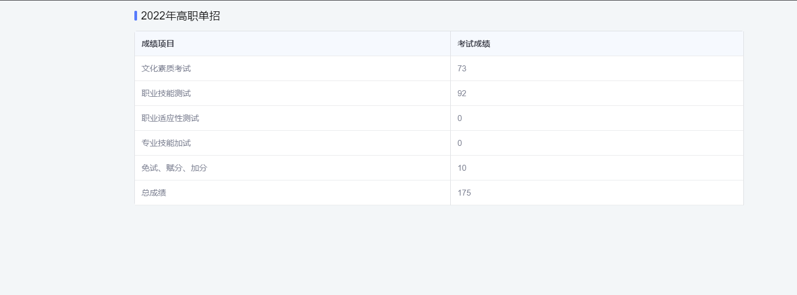Screen dimensions: 797x295
Task: Select the bonus score value 10
Action: pyautogui.click(x=462, y=168)
